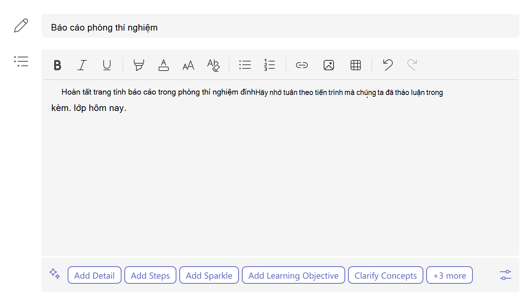Insert a hyperlink
531x307 pixels.
[302, 65]
